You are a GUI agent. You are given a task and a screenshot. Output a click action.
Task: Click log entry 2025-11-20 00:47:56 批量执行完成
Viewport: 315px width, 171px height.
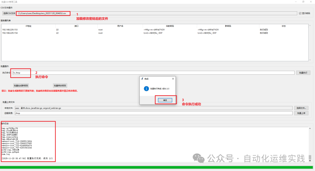pos(27,158)
